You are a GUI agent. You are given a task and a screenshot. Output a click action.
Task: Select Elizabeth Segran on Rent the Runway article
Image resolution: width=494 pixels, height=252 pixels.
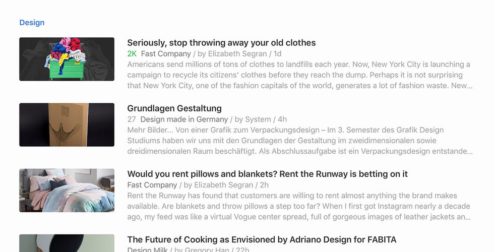tap(223, 185)
